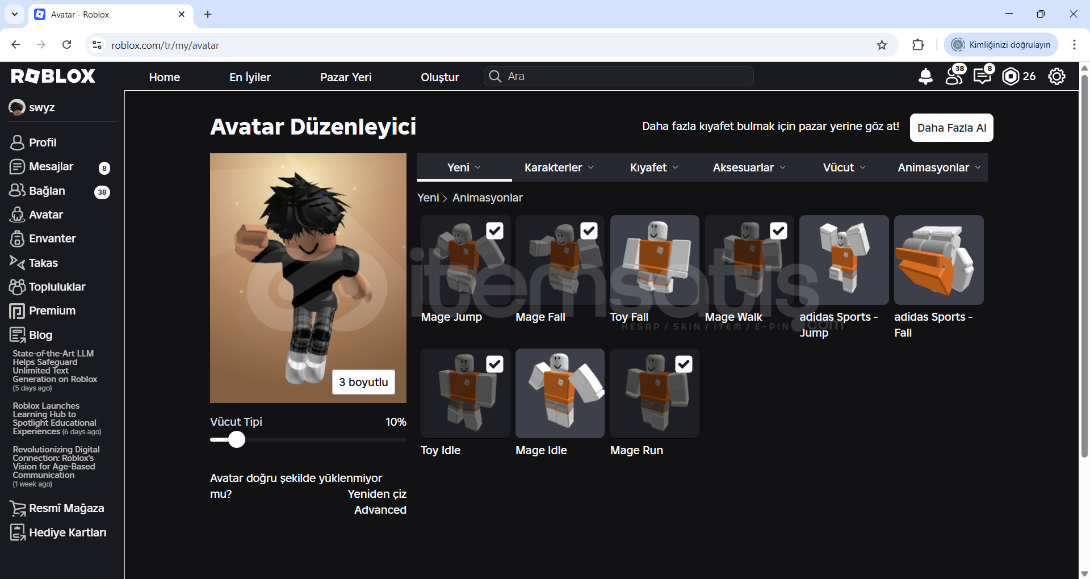Image resolution: width=1090 pixels, height=579 pixels.
Task: Expand the Yeni dropdown tab
Action: [464, 167]
